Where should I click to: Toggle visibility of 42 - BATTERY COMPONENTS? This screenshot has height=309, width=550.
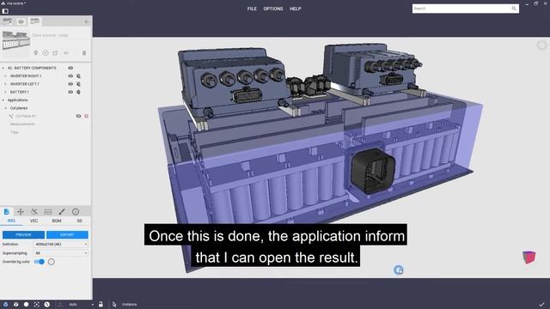(x=70, y=68)
